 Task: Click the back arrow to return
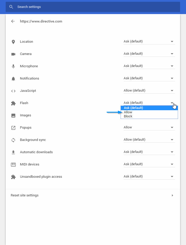(x=13, y=21)
